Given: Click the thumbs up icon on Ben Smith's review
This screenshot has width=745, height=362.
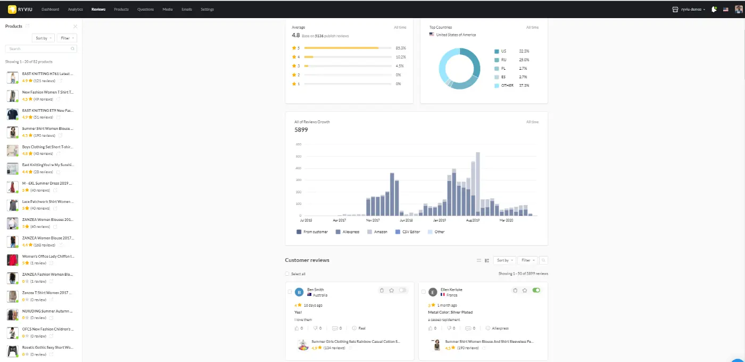Looking at the screenshot, I should (297, 328).
